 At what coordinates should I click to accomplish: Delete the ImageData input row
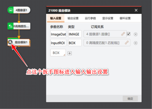136,34
